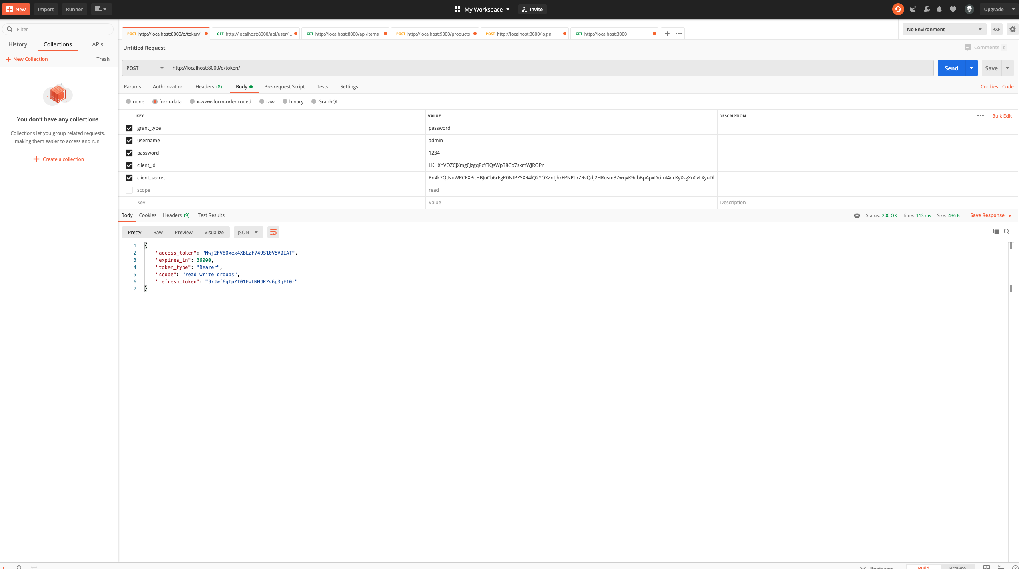Open the Interceptor heart icon
This screenshot has height=569, width=1019.
953,9
